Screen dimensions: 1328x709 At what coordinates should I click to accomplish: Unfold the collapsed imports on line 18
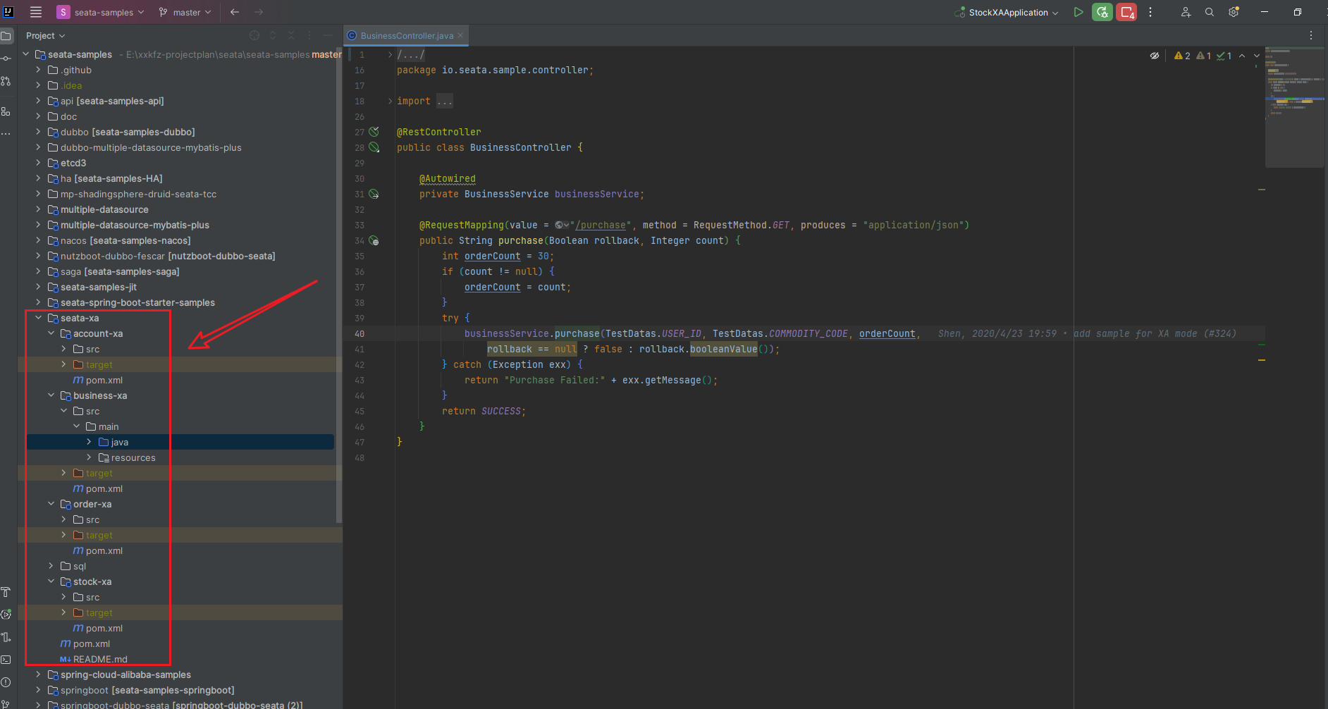point(390,101)
